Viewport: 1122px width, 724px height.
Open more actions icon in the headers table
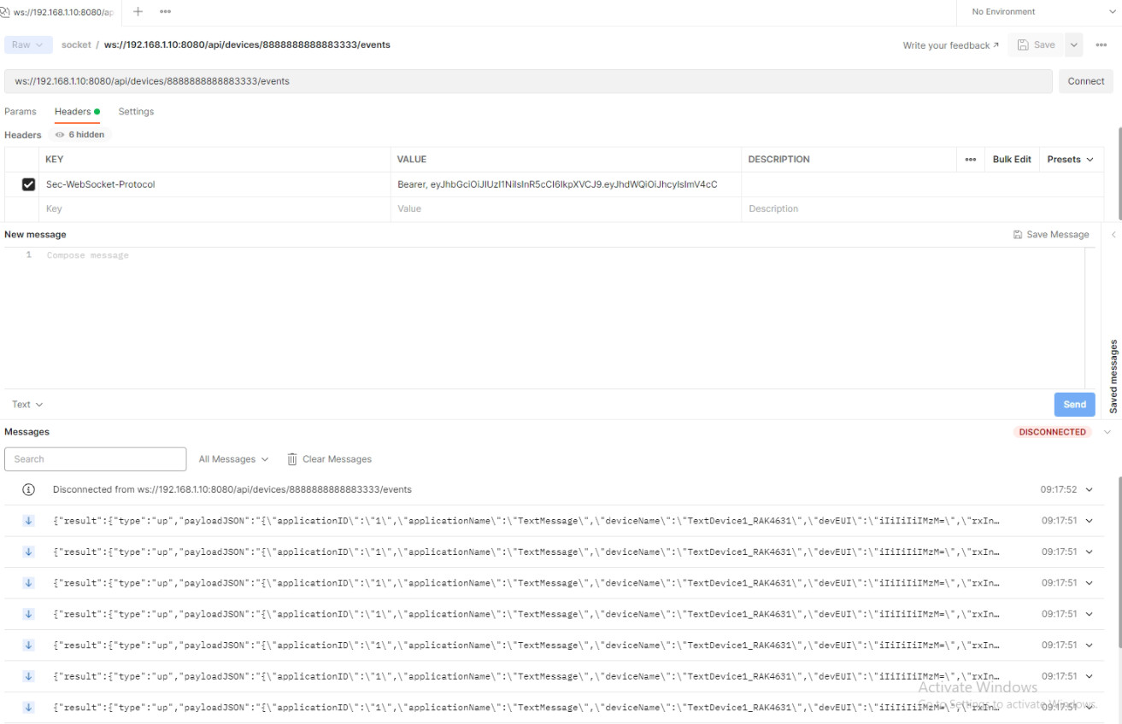pos(969,159)
